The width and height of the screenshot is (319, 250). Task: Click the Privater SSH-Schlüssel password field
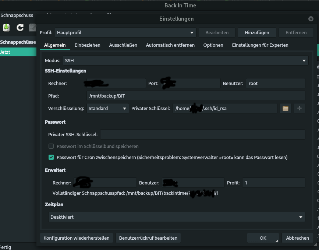(x=203, y=134)
